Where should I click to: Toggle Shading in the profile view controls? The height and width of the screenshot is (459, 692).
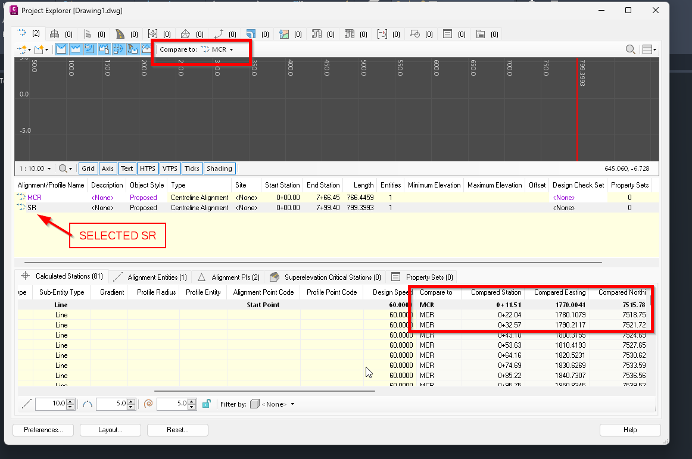pos(219,168)
